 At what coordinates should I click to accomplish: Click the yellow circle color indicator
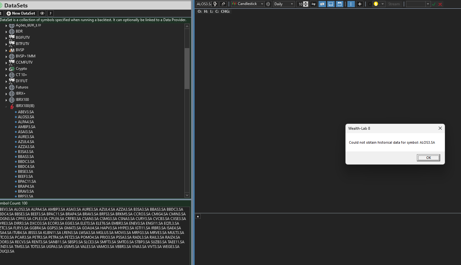coord(376,4)
